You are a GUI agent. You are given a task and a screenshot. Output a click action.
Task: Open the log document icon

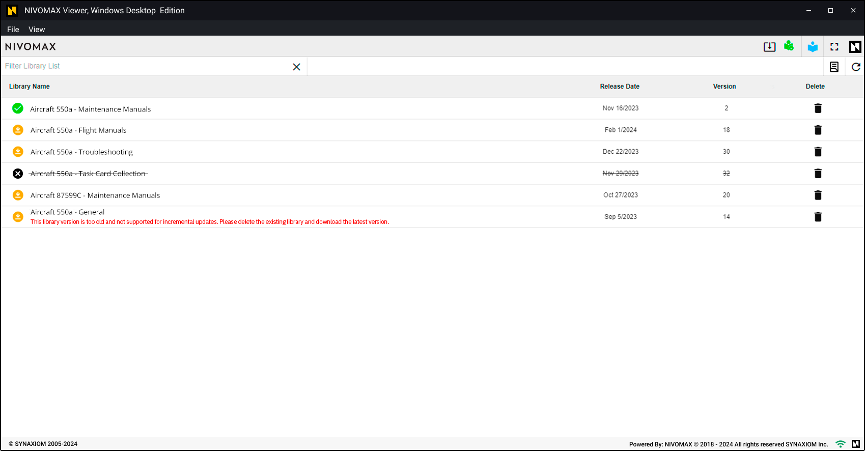tap(834, 67)
